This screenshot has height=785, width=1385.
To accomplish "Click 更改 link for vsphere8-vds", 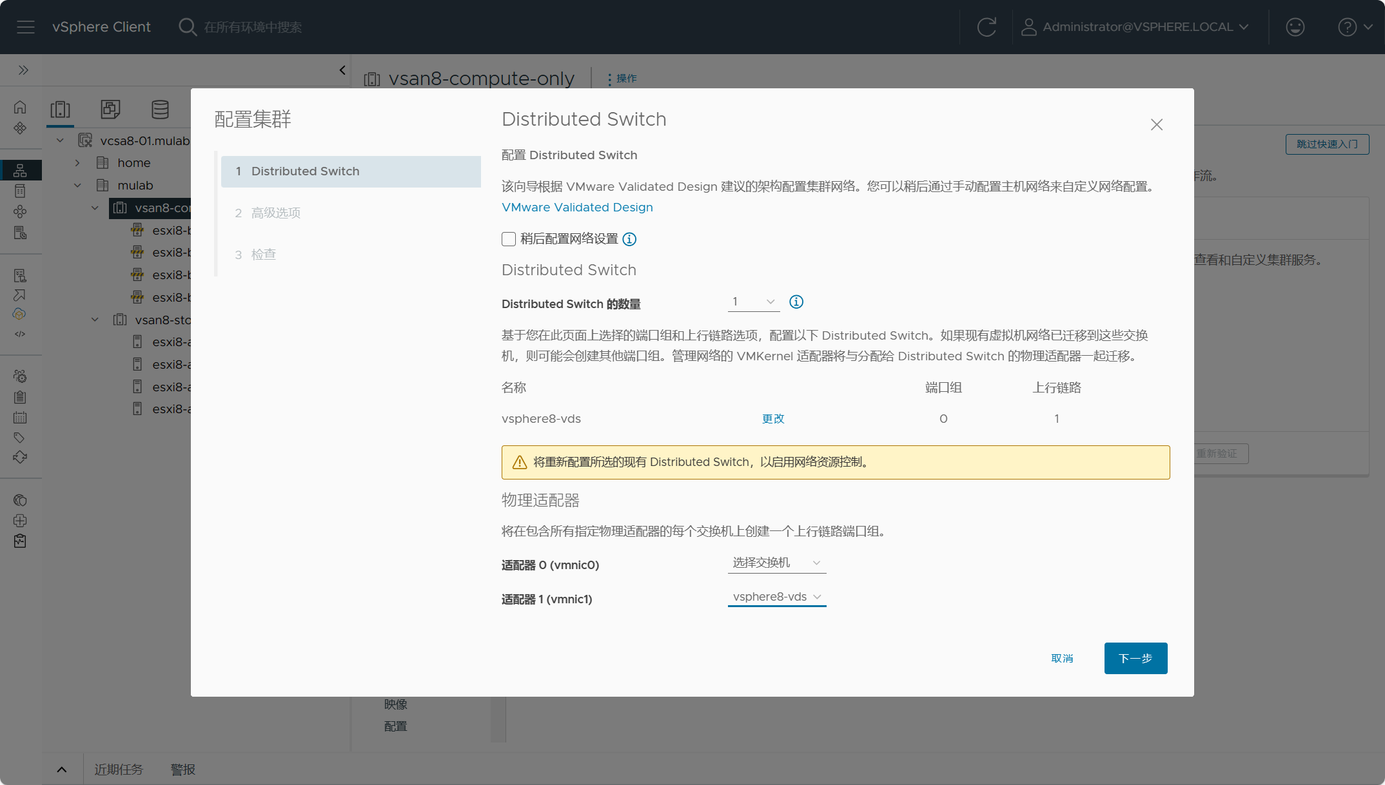I will click(773, 419).
